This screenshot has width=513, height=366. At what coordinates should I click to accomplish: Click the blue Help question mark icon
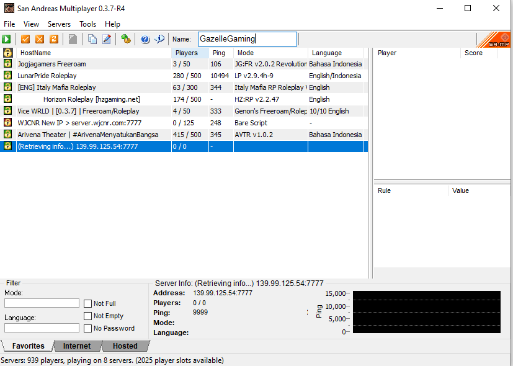[145, 39]
